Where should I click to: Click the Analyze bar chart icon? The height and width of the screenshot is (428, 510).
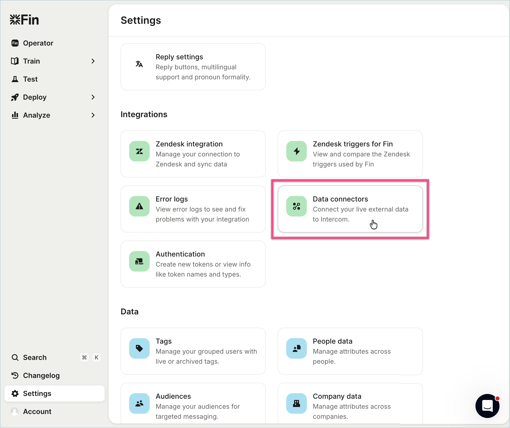pos(15,115)
